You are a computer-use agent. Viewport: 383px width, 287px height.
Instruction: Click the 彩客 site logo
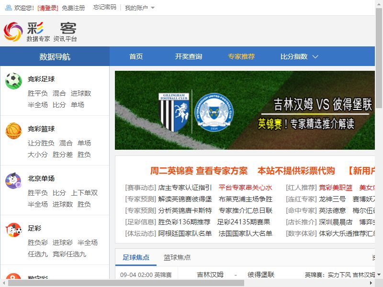40,32
